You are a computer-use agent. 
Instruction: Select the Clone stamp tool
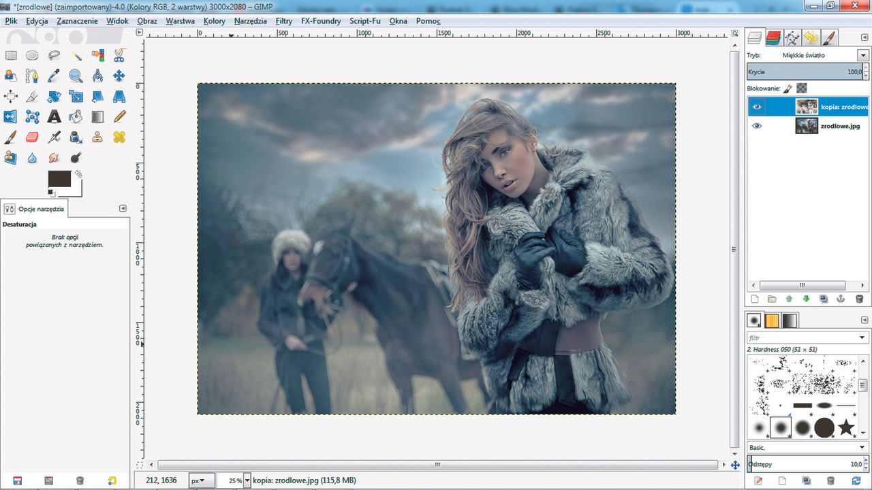[97, 137]
